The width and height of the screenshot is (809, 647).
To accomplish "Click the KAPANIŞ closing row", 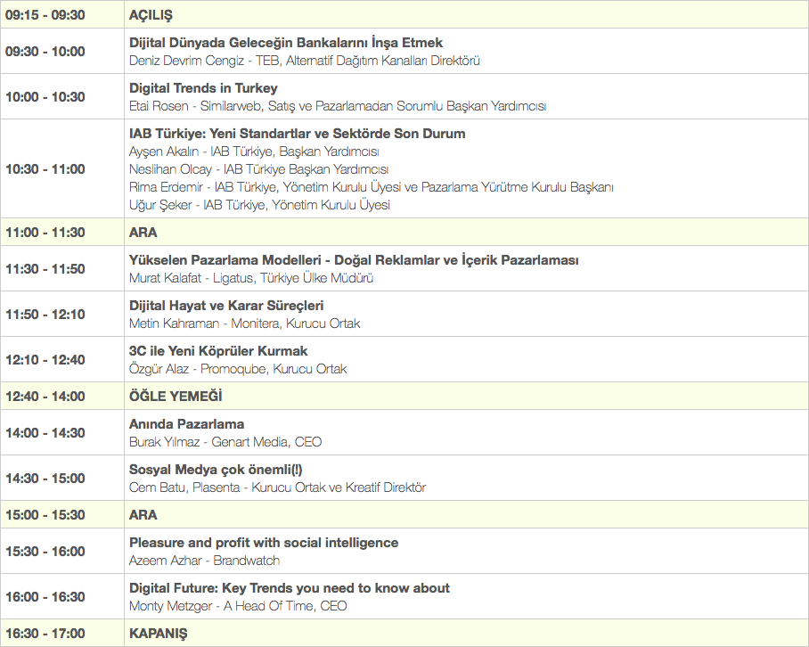I will [158, 634].
